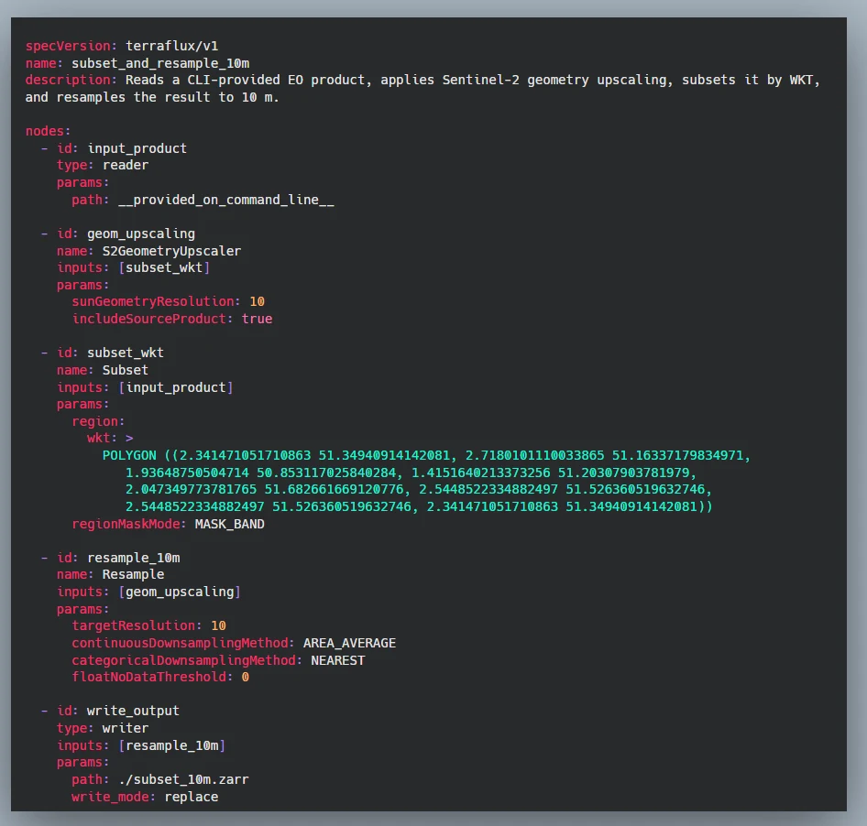867x826 pixels.
Task: Click the path './subset_10m.zarr'
Action: pos(183,780)
